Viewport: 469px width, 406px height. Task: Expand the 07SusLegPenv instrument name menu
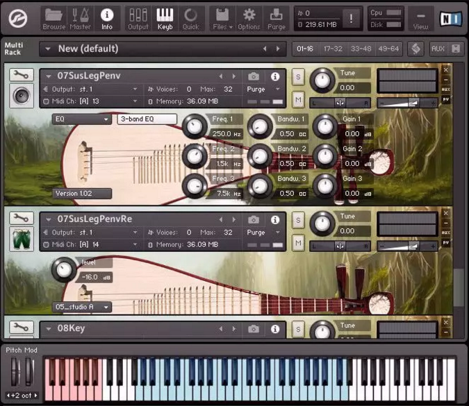click(48, 76)
